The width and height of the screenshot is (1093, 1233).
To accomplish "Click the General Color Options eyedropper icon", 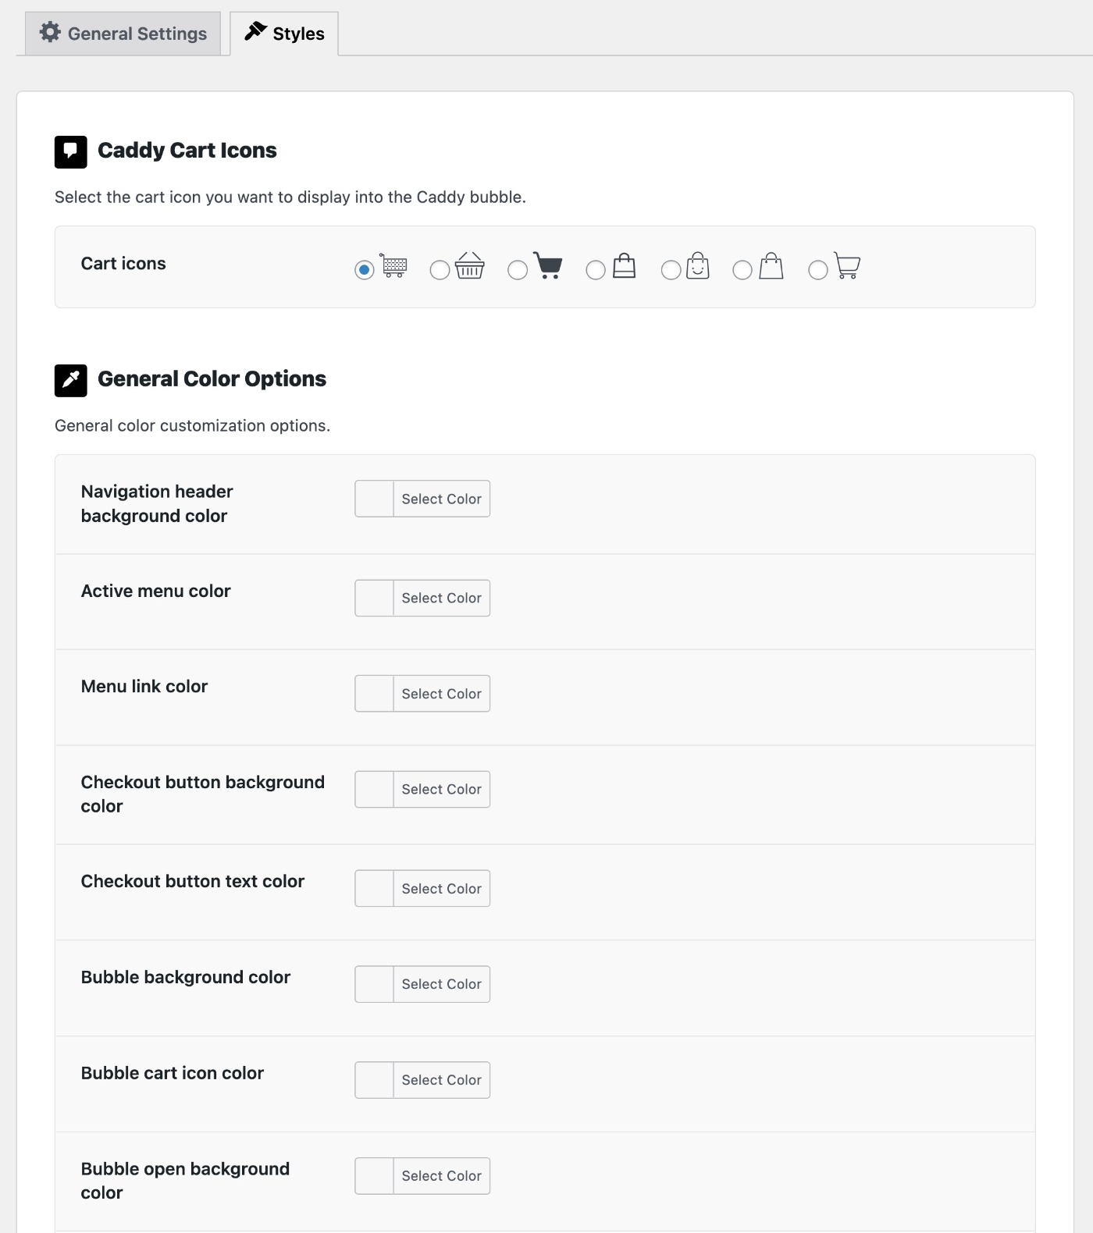I will tap(71, 380).
